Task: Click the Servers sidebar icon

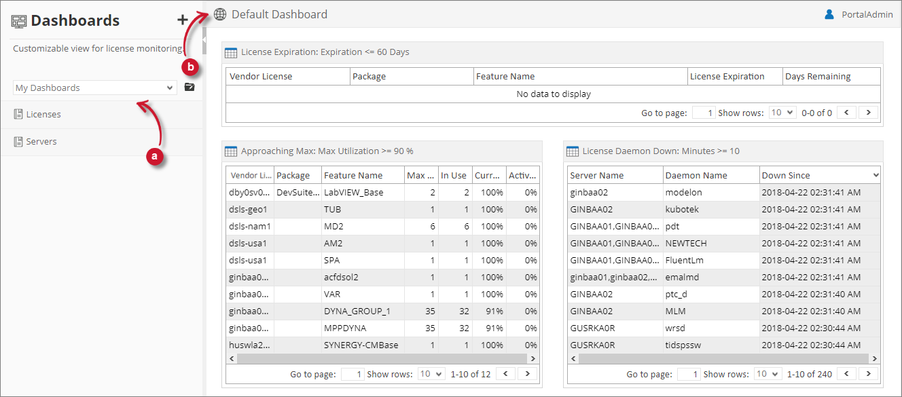Action: pyautogui.click(x=18, y=142)
